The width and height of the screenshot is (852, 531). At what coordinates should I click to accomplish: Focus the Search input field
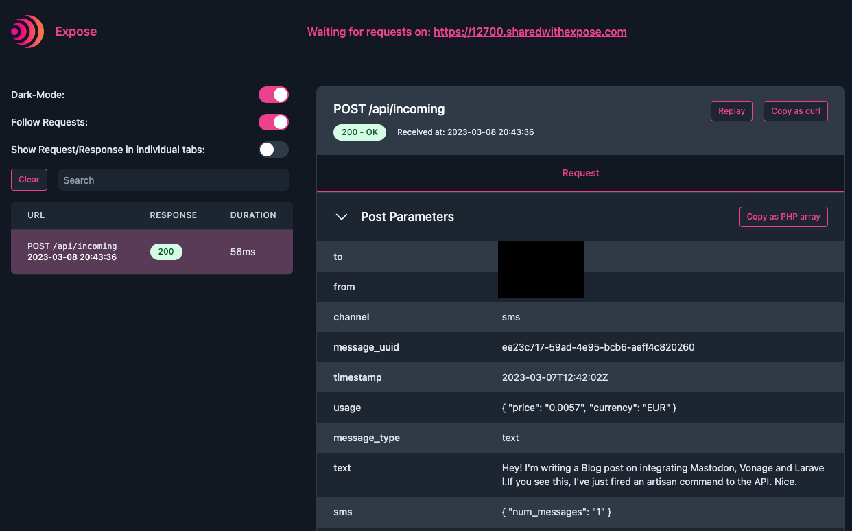point(174,180)
